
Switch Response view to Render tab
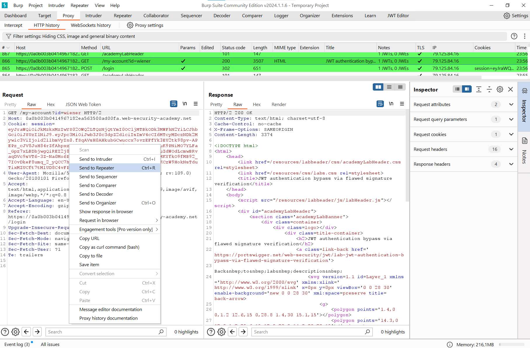(279, 105)
